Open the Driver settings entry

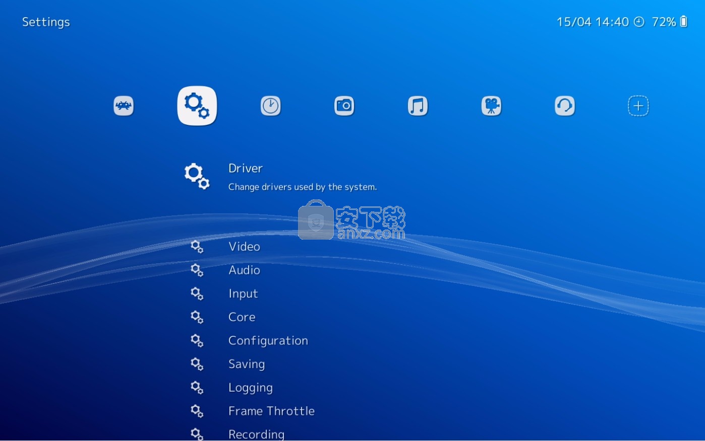[246, 168]
